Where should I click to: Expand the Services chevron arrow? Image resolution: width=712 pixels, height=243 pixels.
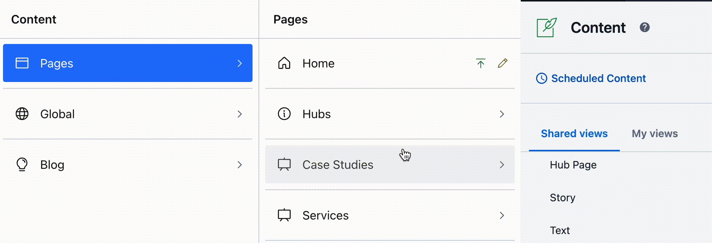point(502,215)
